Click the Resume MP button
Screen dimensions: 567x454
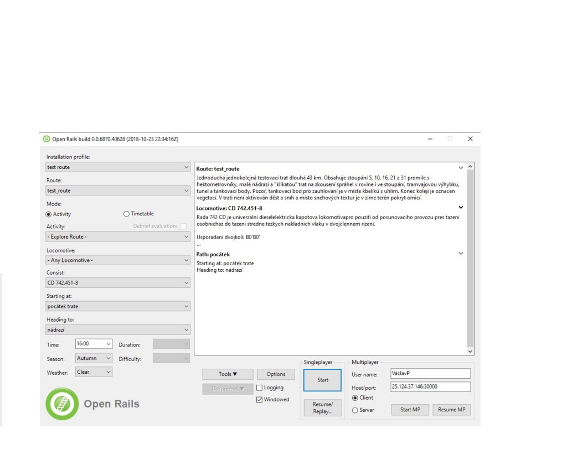[x=452, y=410]
